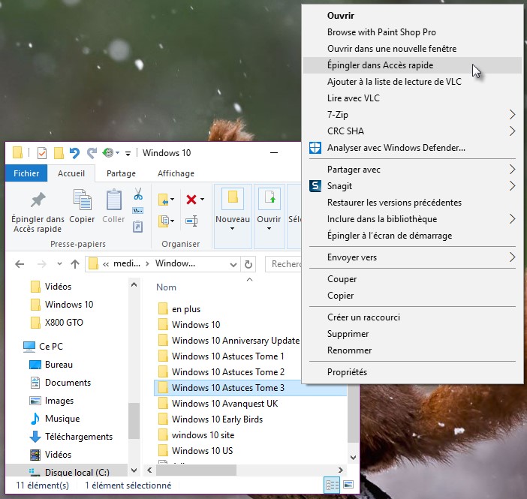Click the Épingler dans Accès rapide ribbon pin icon
The width and height of the screenshot is (527, 499).
37,200
